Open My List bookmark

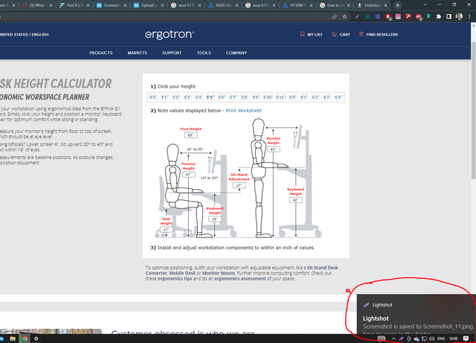pos(311,34)
